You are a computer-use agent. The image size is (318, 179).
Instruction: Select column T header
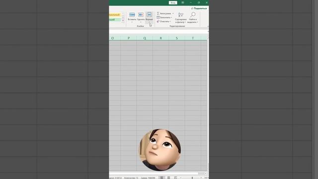(193, 38)
